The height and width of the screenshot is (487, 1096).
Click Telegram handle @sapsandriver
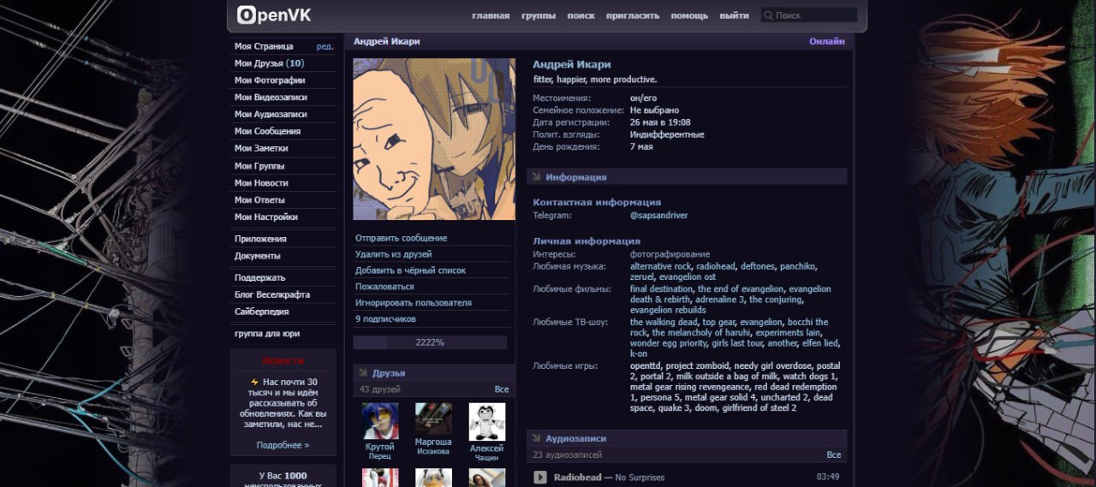coord(658,216)
